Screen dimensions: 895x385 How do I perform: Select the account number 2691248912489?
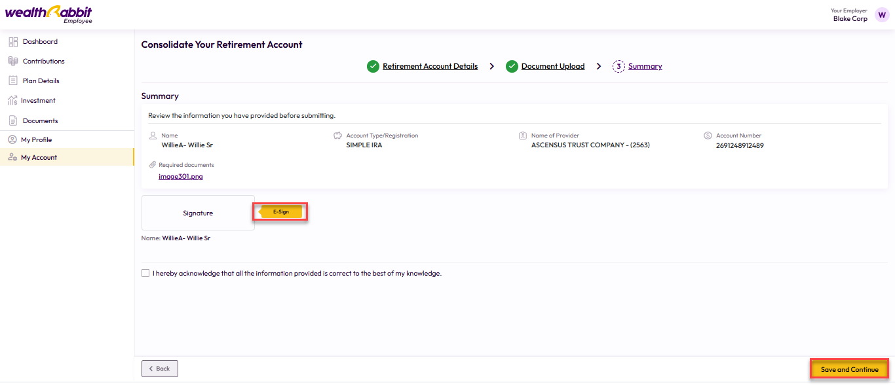740,145
